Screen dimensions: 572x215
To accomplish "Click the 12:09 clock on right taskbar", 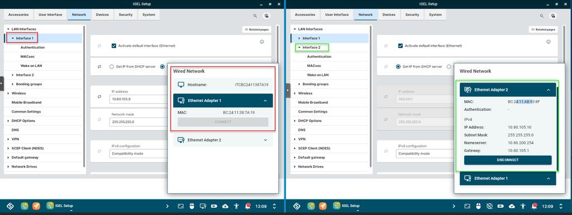I will (547, 206).
